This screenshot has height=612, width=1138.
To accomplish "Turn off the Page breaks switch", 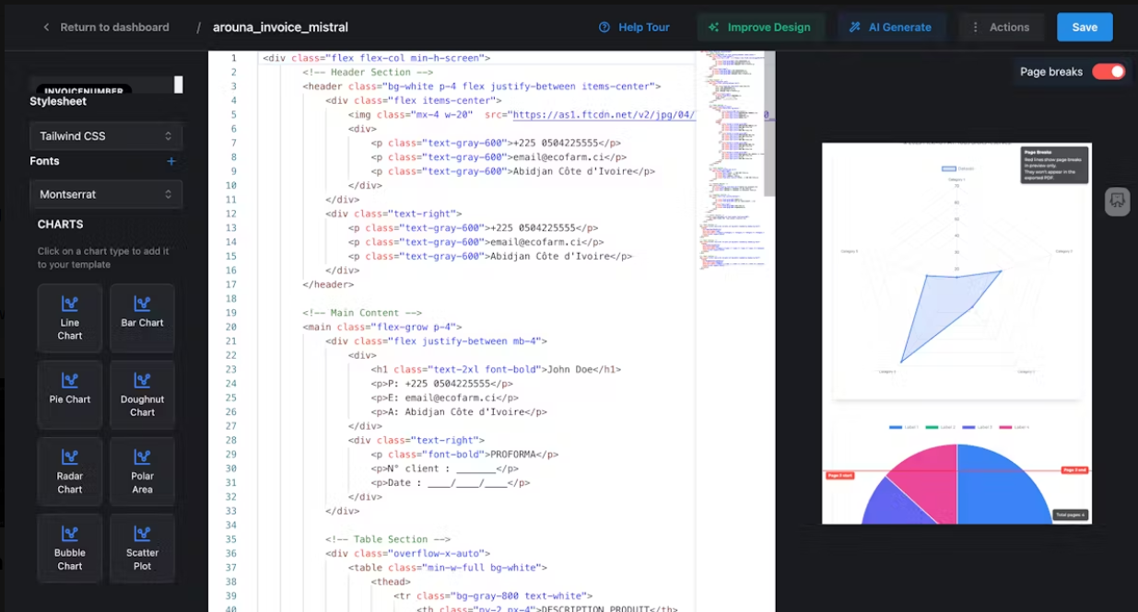I will 1109,72.
